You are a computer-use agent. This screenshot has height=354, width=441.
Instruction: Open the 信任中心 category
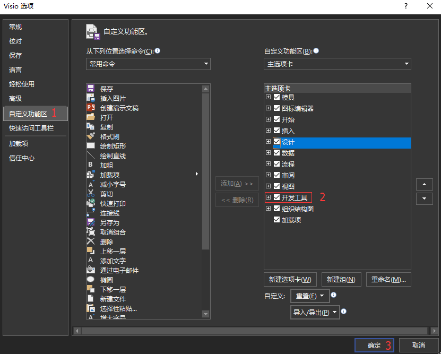[35, 158]
